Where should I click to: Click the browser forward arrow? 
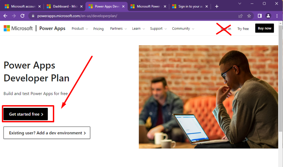[x=14, y=16]
